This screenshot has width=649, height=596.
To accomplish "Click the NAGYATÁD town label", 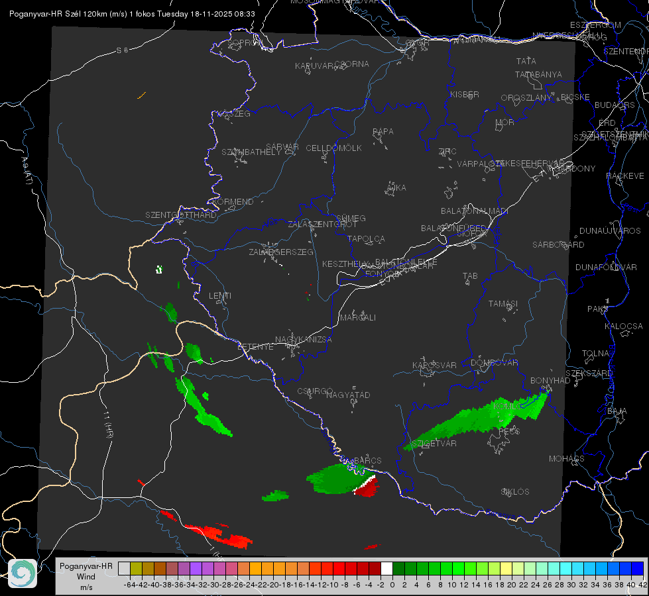I will coord(348,395).
